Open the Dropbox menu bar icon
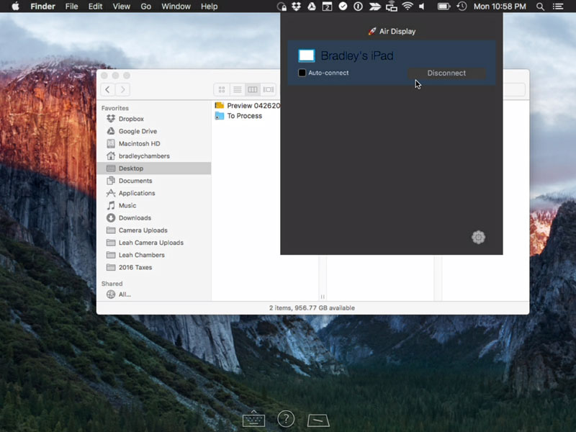Screen dimensions: 576x432 pos(296,6)
